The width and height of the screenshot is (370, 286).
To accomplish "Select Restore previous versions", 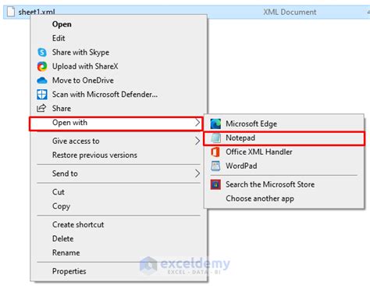I will pyautogui.click(x=119, y=156).
